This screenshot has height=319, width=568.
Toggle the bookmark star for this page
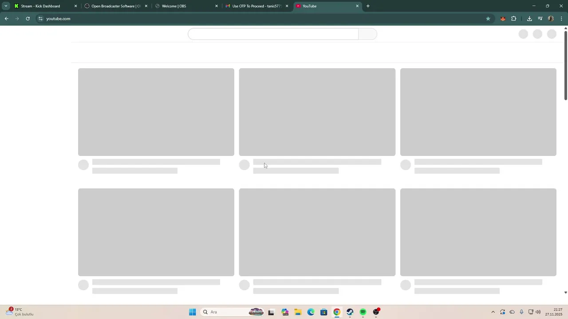(488, 19)
